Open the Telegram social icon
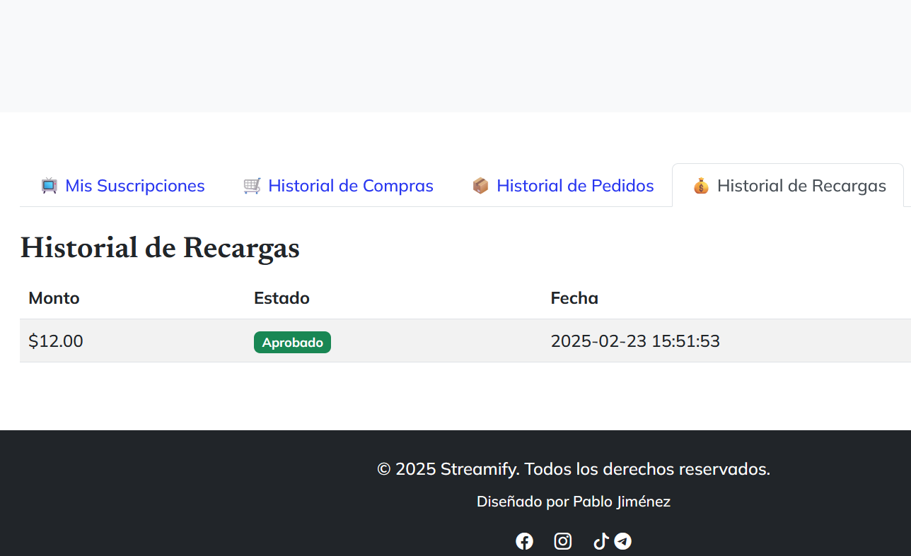The width and height of the screenshot is (911, 556). tap(622, 540)
